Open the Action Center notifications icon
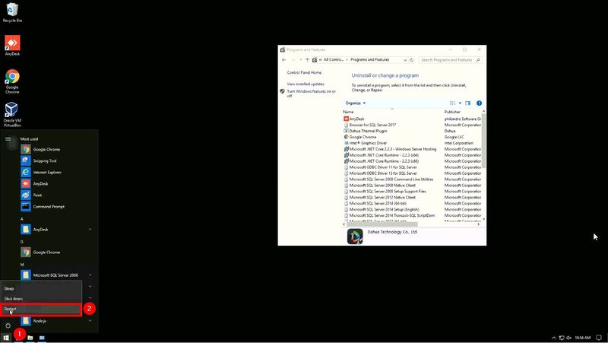 599,338
